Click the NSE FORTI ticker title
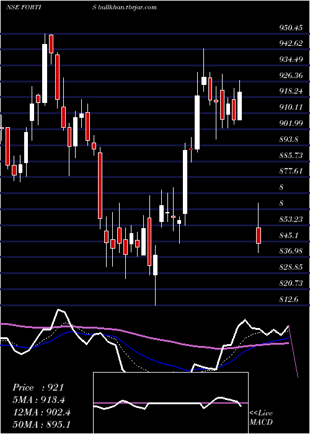The image size is (310, 434). (24, 7)
